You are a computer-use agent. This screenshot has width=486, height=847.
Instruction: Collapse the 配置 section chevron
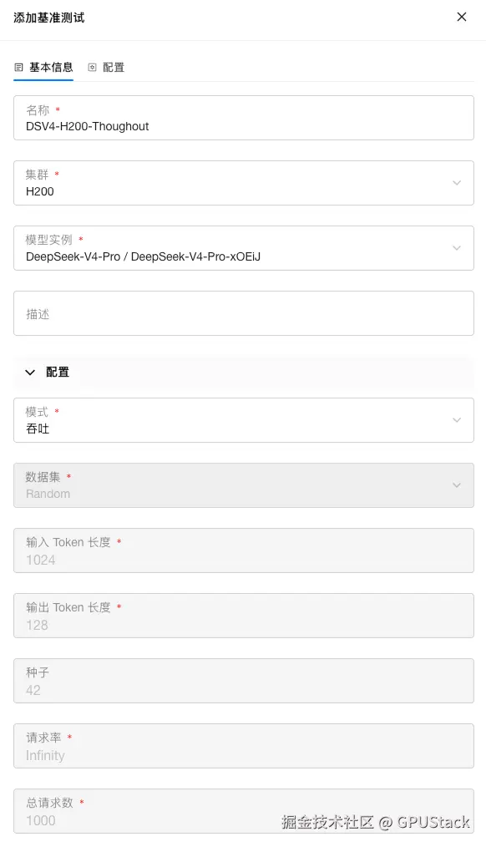tap(30, 373)
